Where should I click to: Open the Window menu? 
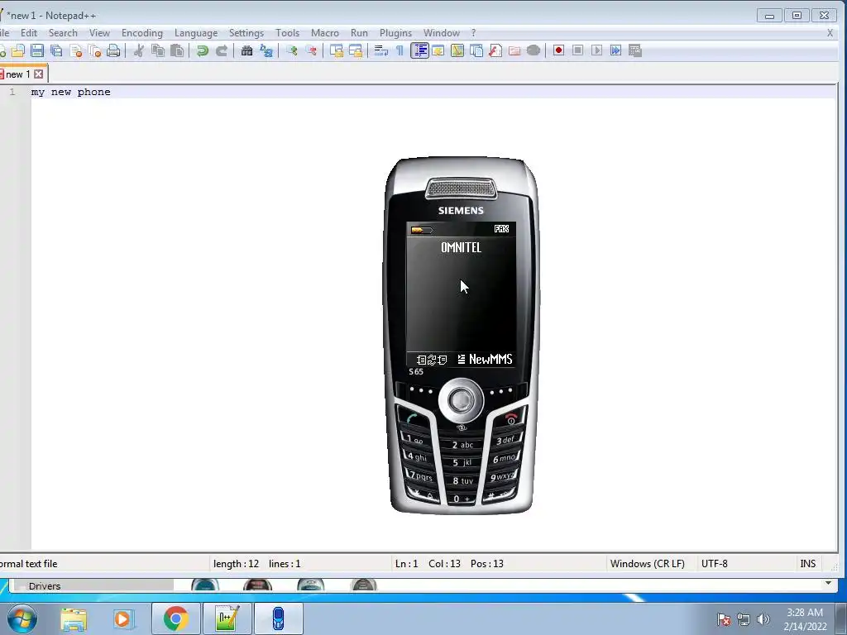coord(442,33)
